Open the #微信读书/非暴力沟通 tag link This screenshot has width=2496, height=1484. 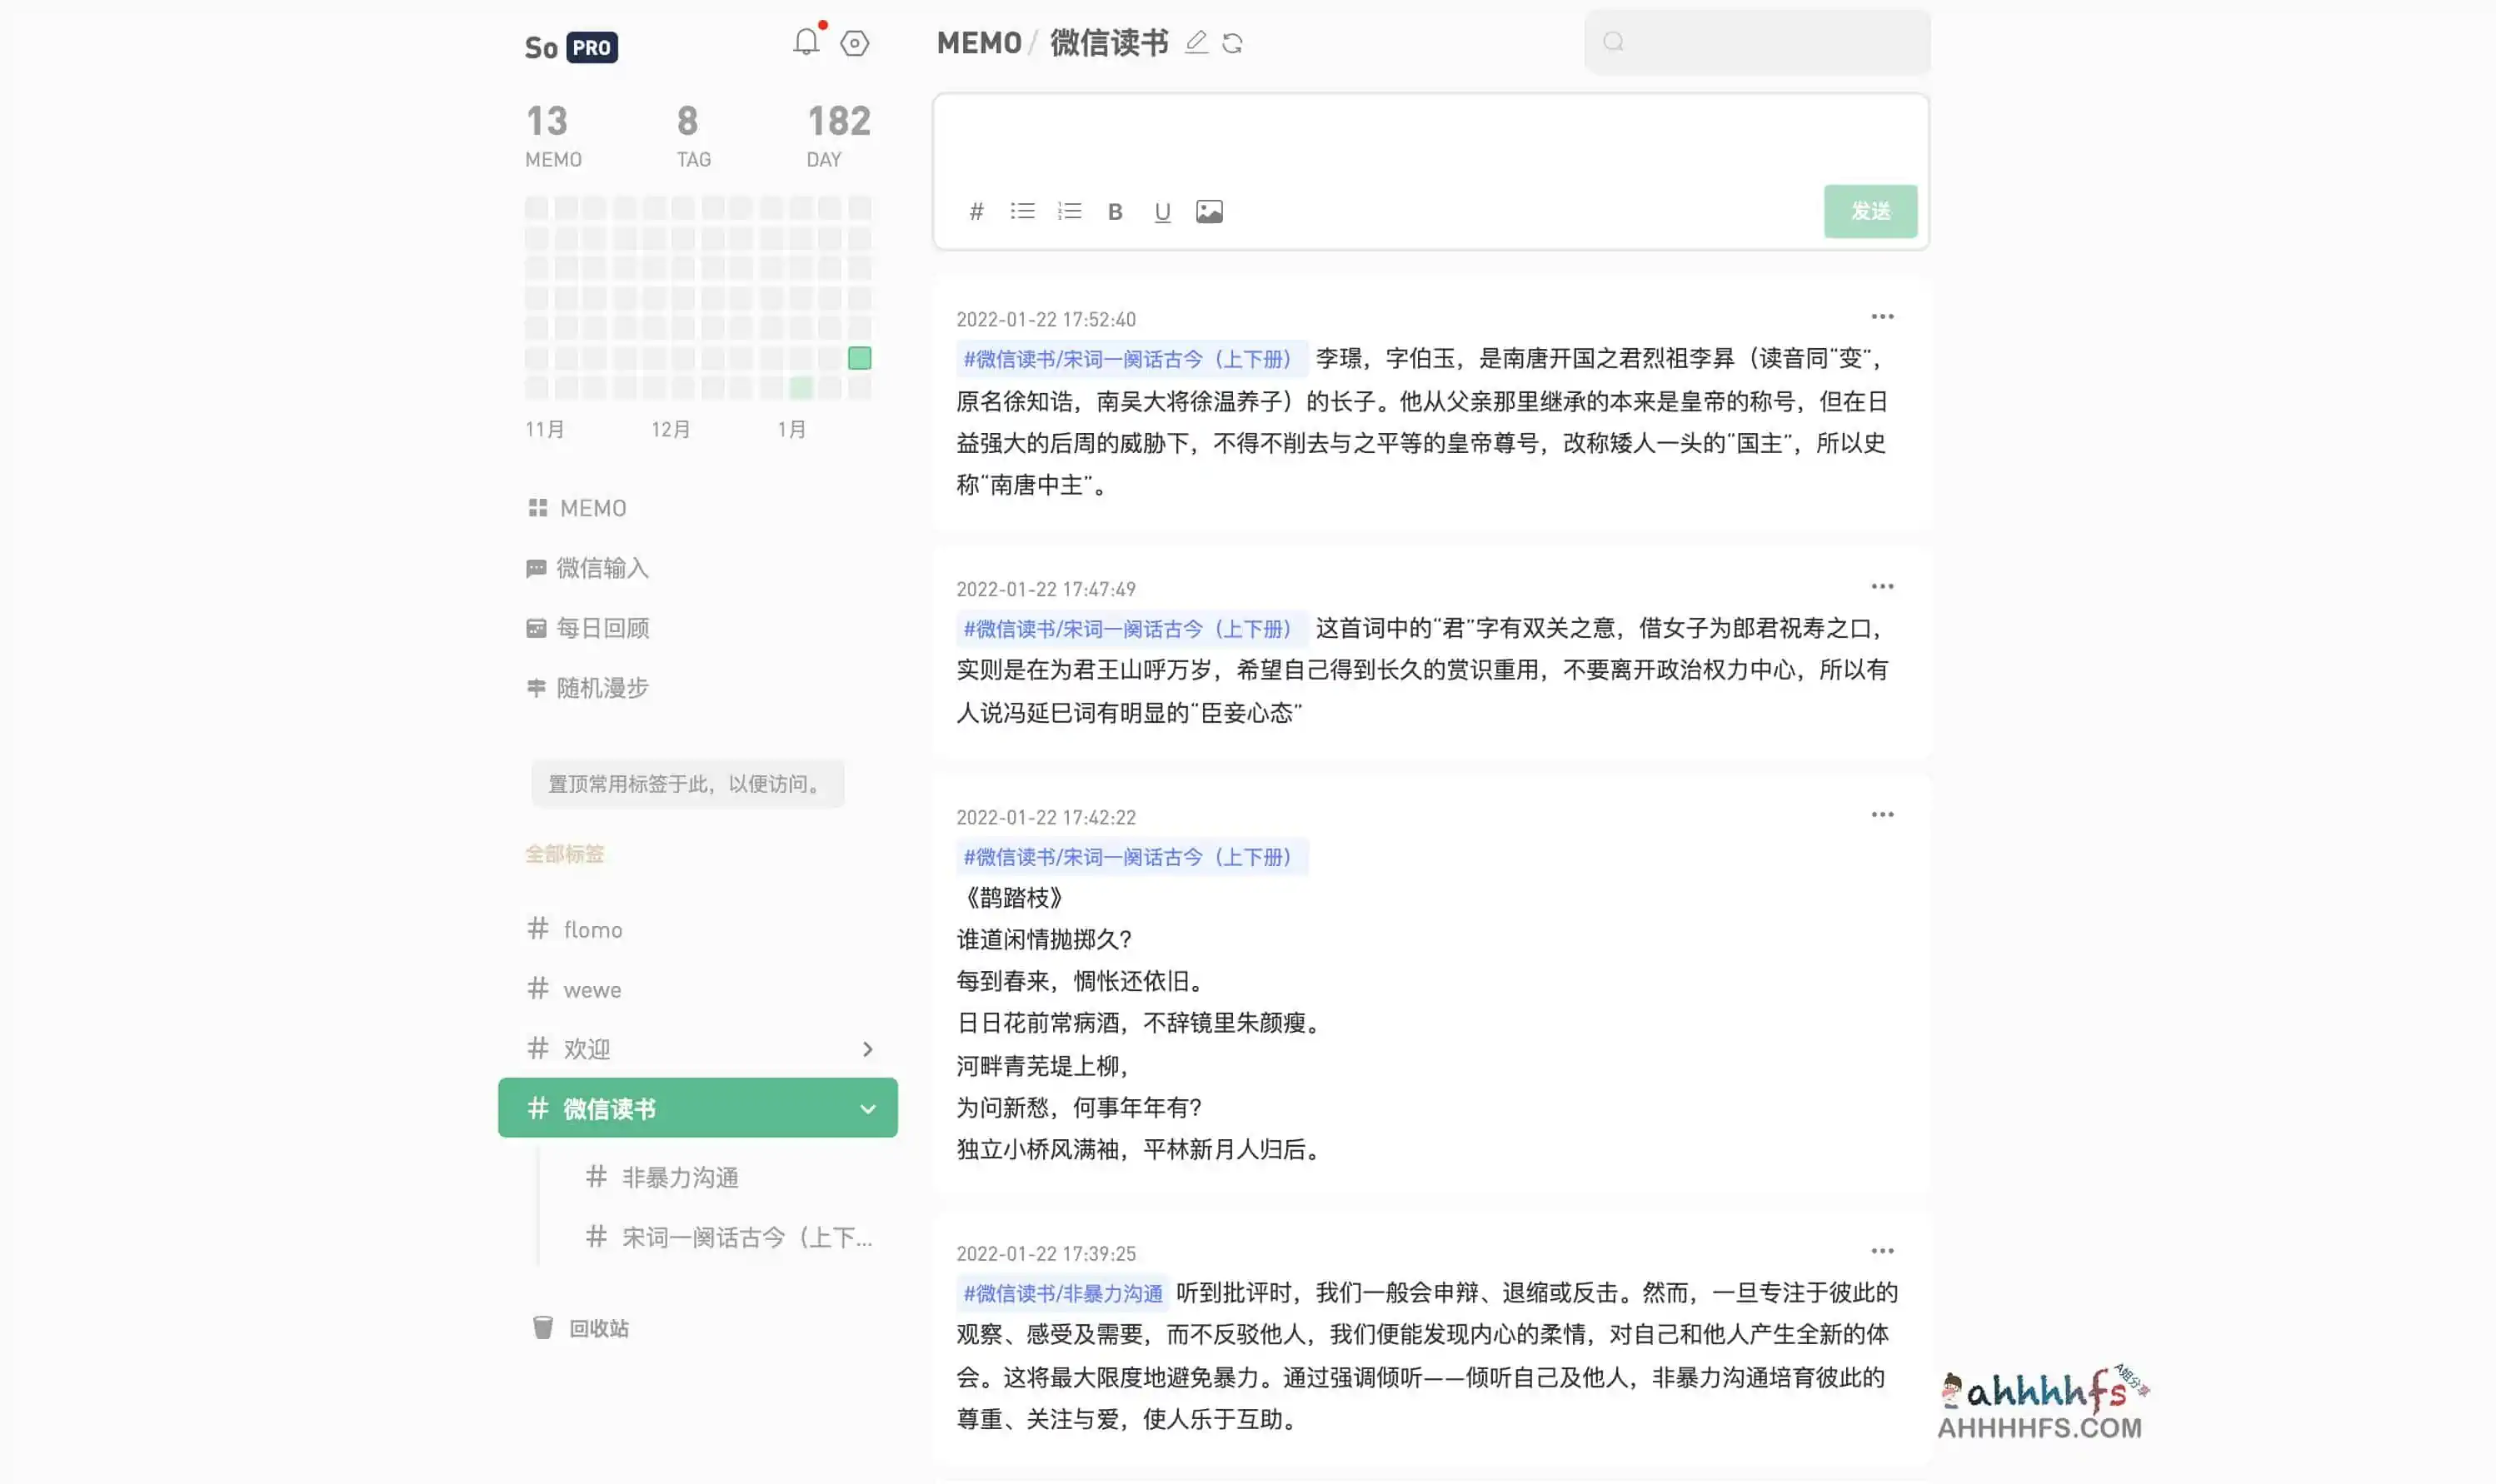pos(1062,1292)
